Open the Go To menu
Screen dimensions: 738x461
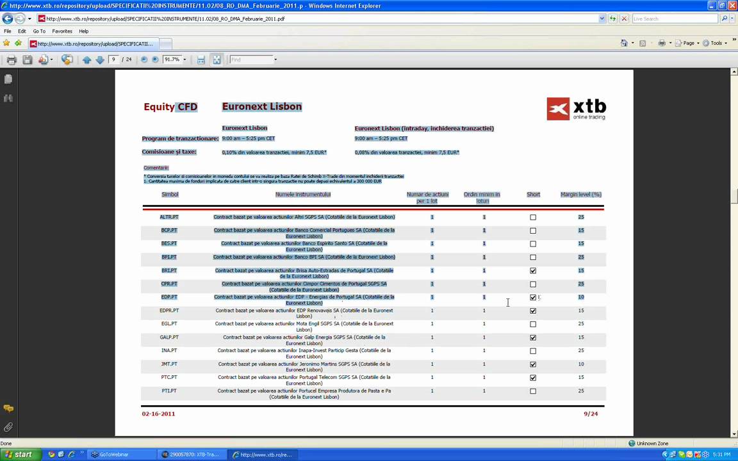(x=39, y=31)
